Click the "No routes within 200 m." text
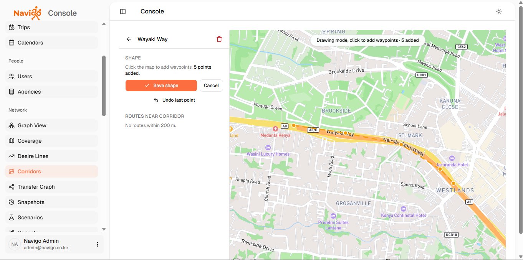The width and height of the screenshot is (523, 260). [151, 125]
